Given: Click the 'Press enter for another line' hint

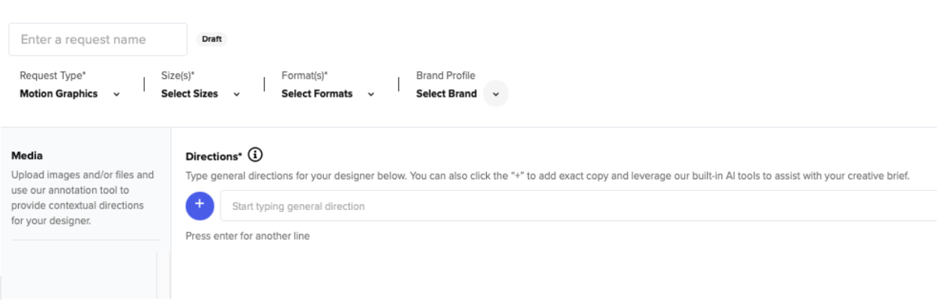Looking at the screenshot, I should click(247, 236).
